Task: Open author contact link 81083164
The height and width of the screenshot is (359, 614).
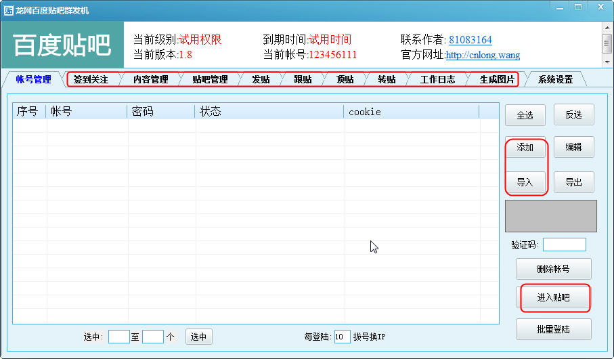Action: click(470, 40)
